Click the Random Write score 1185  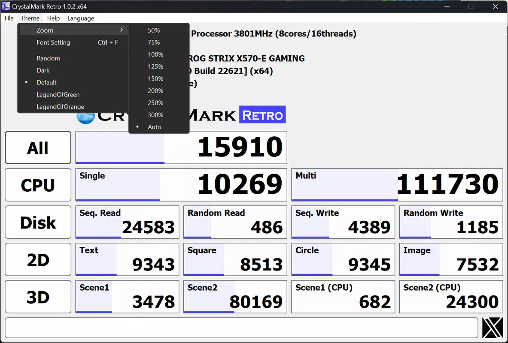(x=451, y=222)
